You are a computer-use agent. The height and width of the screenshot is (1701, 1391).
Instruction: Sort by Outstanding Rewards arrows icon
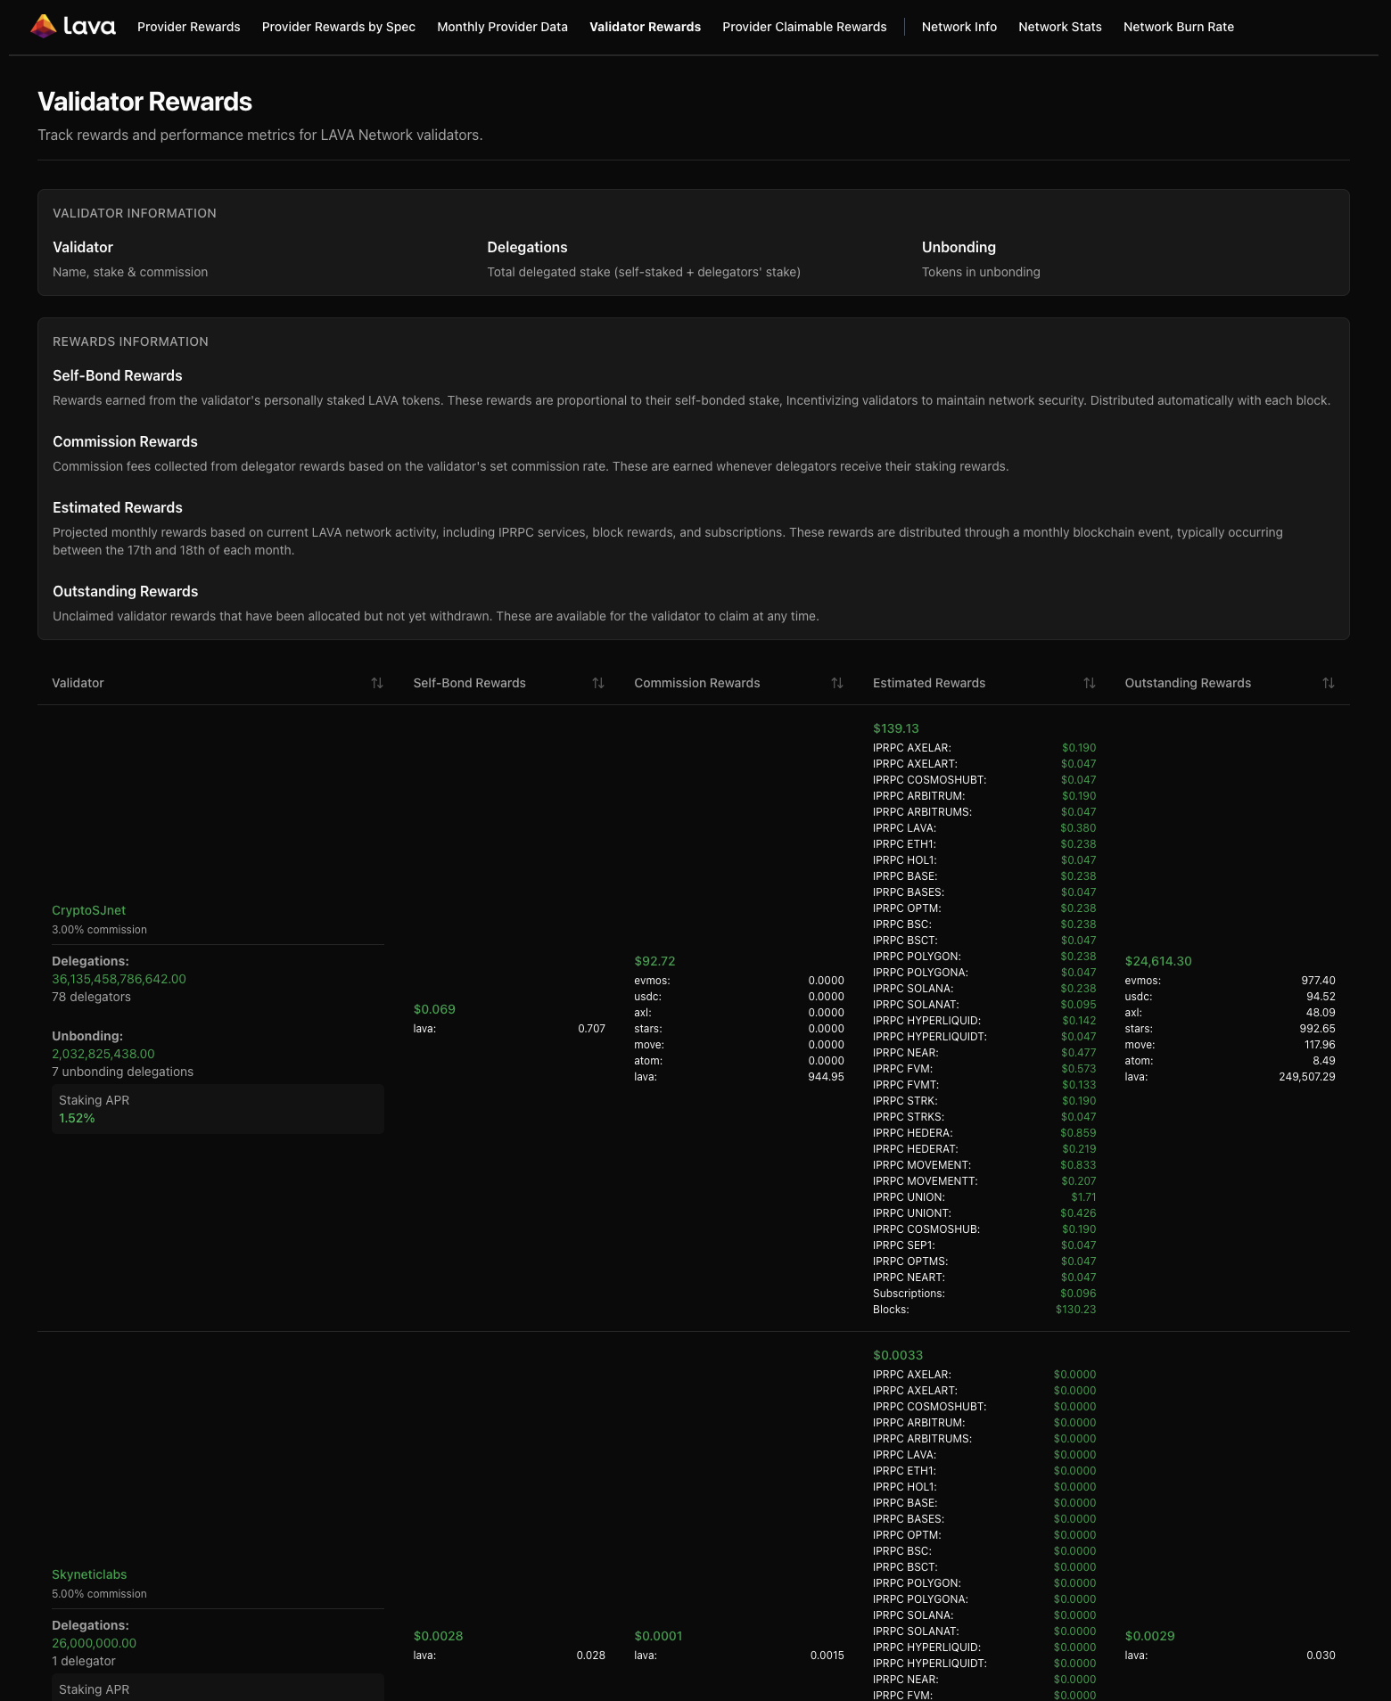pos(1329,683)
